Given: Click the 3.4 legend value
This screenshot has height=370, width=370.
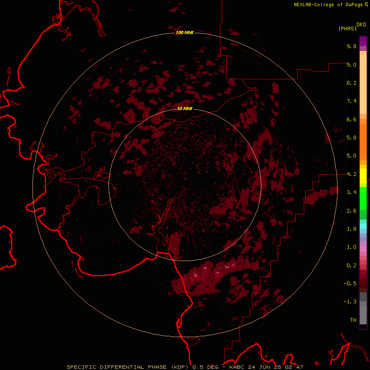Looking at the screenshot, I should click(351, 192).
